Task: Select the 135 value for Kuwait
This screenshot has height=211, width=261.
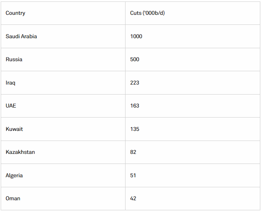Action: pyautogui.click(x=193, y=129)
